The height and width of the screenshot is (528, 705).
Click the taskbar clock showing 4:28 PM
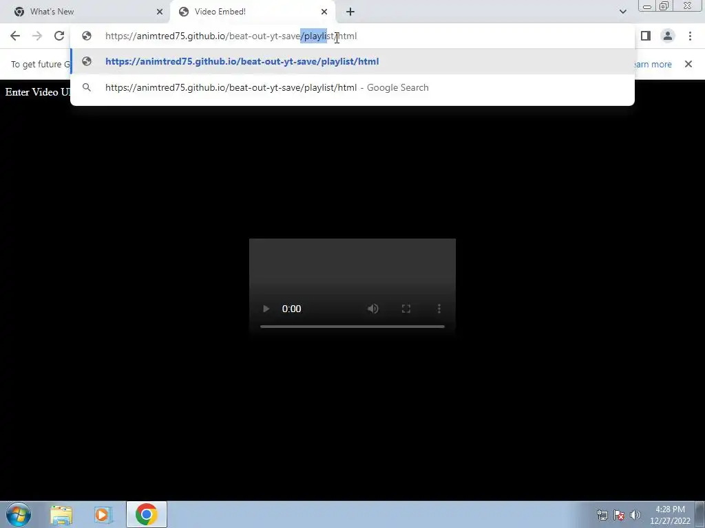670,515
